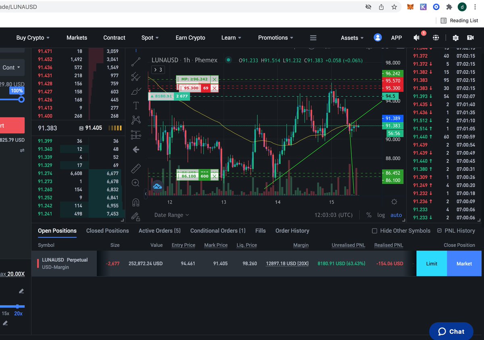Open the language globe icon
Image resolution: width=484 pixels, height=340 pixels.
[436, 38]
